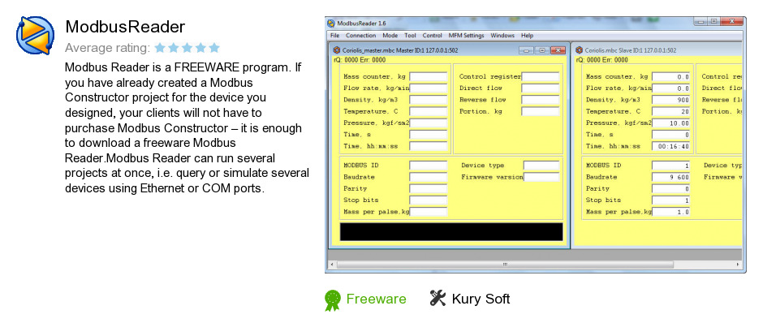Click Baudrate value 9 600 in Slave window

pyautogui.click(x=671, y=178)
